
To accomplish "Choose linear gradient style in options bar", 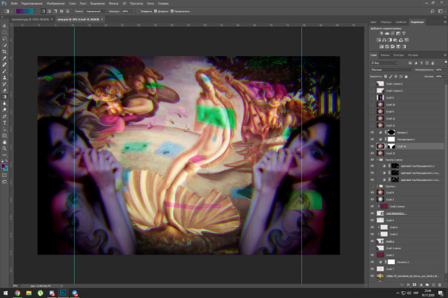I will pos(43,12).
